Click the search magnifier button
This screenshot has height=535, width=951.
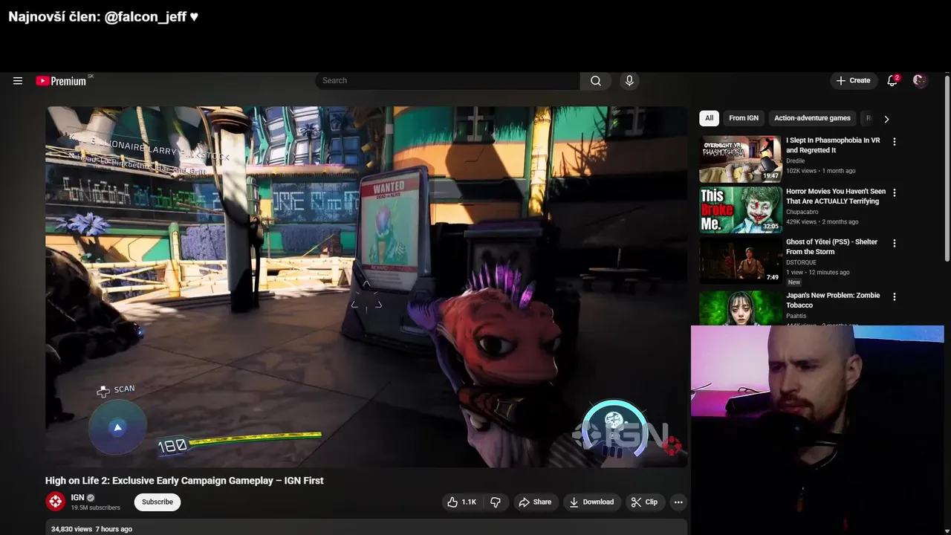[x=596, y=81]
